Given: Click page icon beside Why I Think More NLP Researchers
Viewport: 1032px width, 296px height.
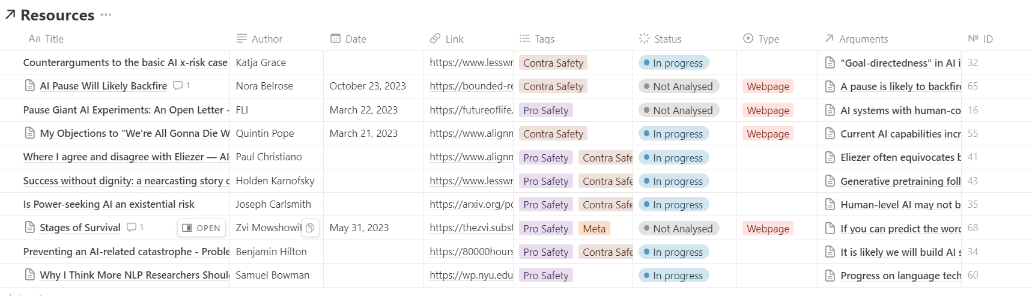Looking at the screenshot, I should click(x=29, y=275).
